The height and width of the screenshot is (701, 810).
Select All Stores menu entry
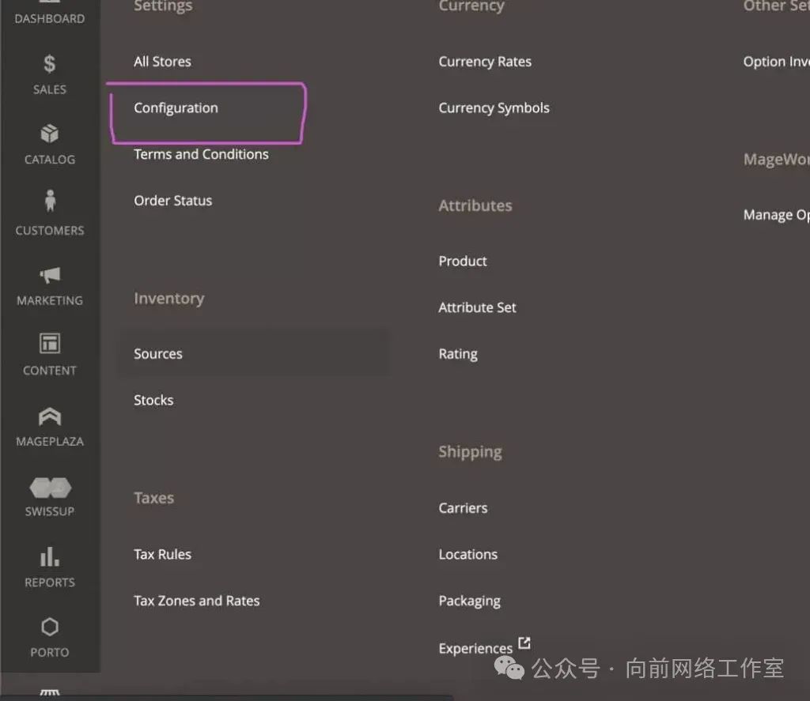(x=162, y=62)
